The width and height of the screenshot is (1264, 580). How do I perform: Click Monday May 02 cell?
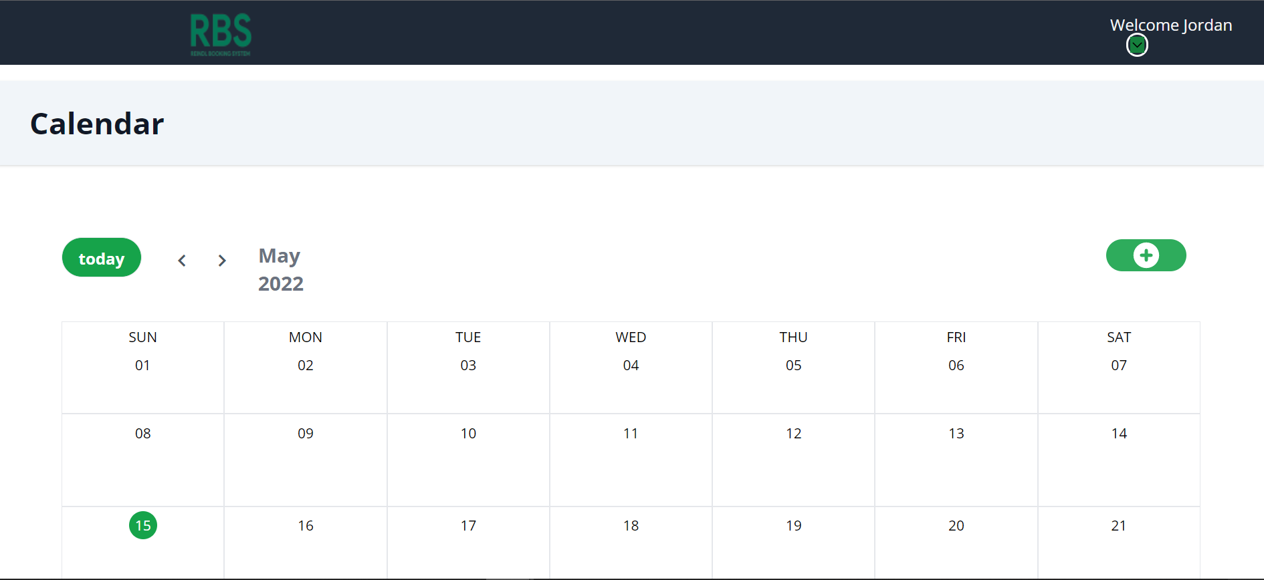tap(306, 366)
